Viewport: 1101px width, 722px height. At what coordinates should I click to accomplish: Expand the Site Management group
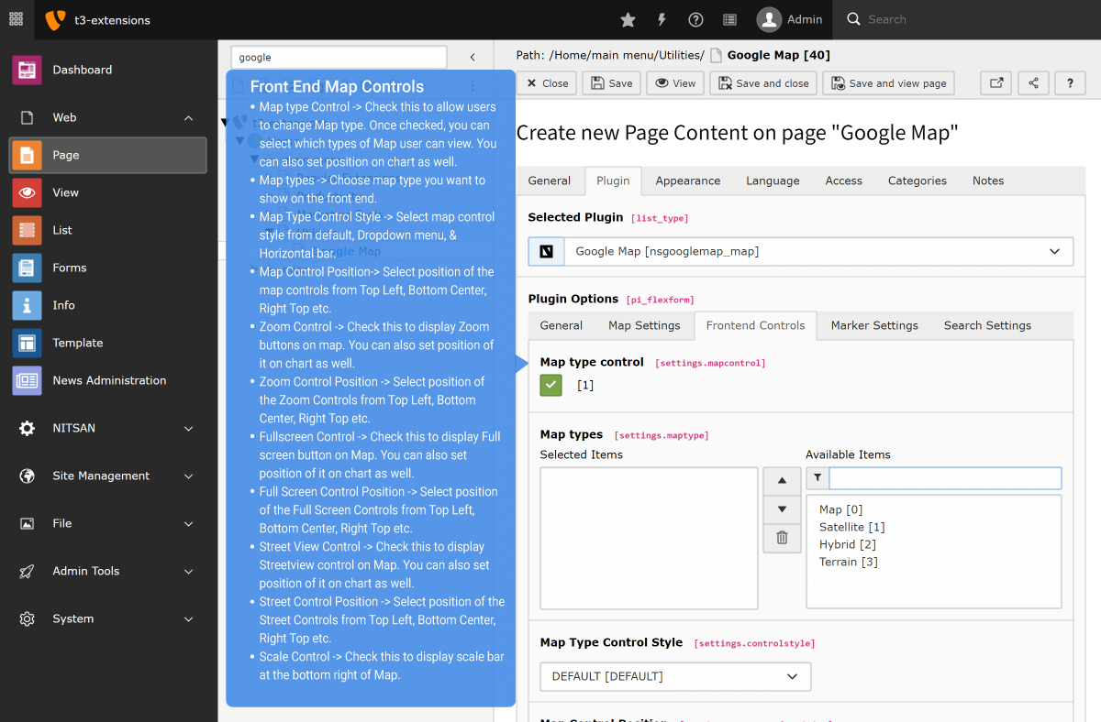108,476
